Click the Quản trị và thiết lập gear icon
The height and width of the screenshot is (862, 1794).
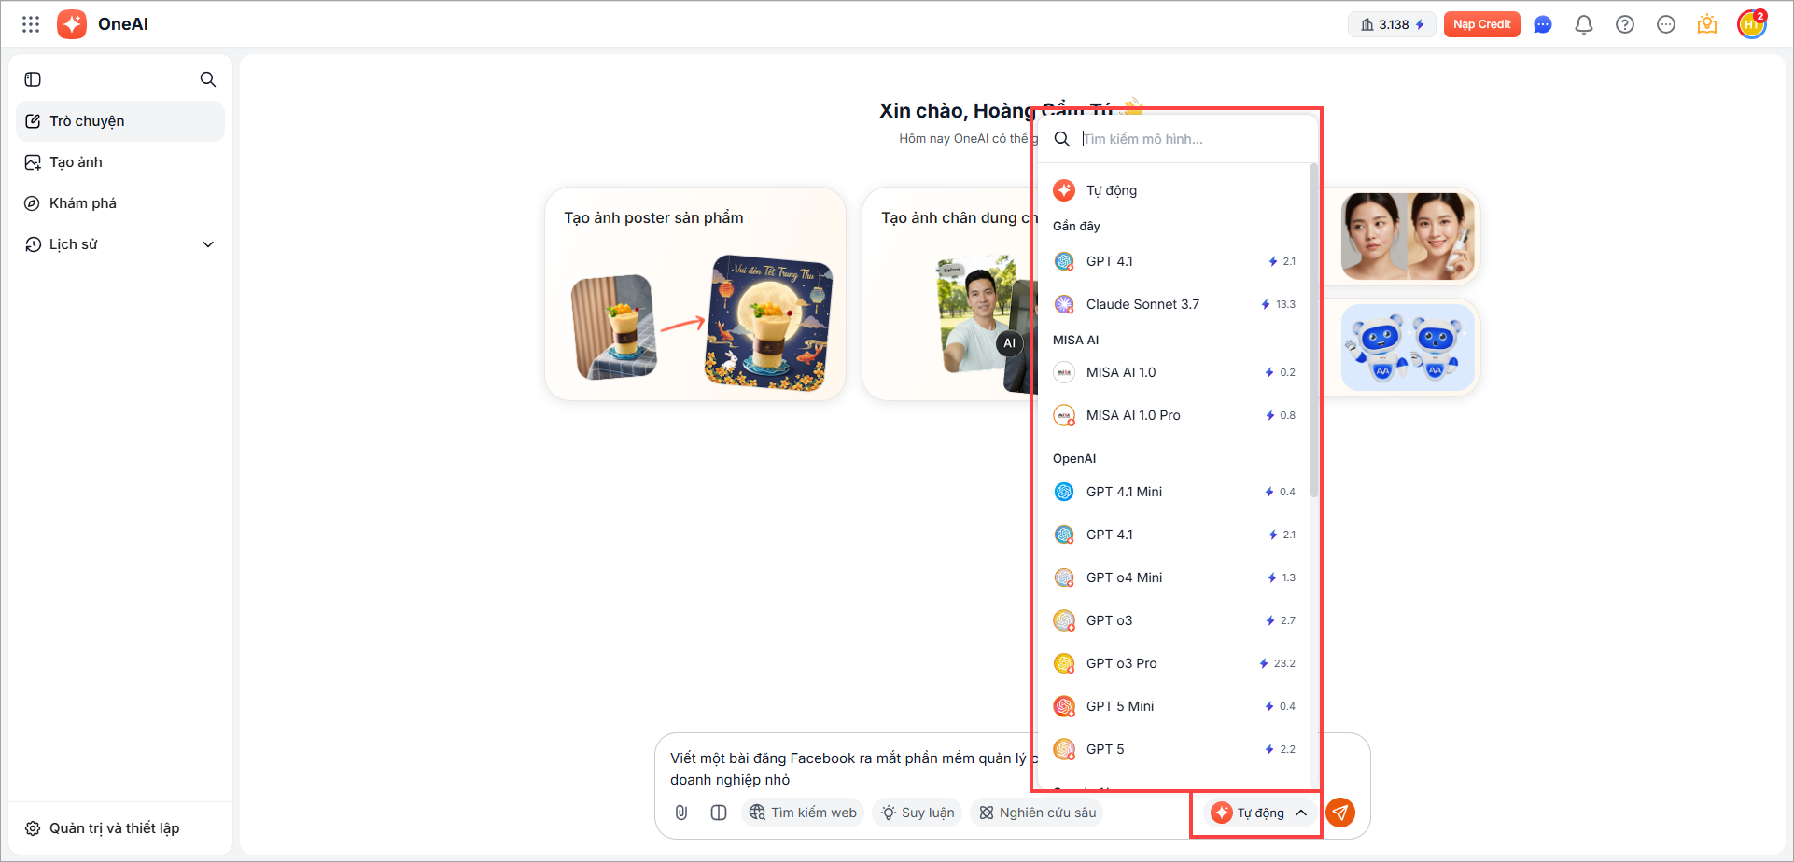click(x=33, y=828)
